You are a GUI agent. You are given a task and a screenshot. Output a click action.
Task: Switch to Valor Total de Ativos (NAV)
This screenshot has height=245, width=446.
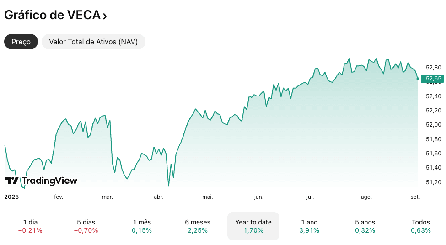pyautogui.click(x=93, y=42)
